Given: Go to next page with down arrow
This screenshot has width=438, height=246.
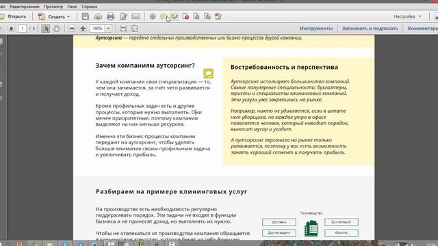Looking at the screenshot, I should pos(11,29).
